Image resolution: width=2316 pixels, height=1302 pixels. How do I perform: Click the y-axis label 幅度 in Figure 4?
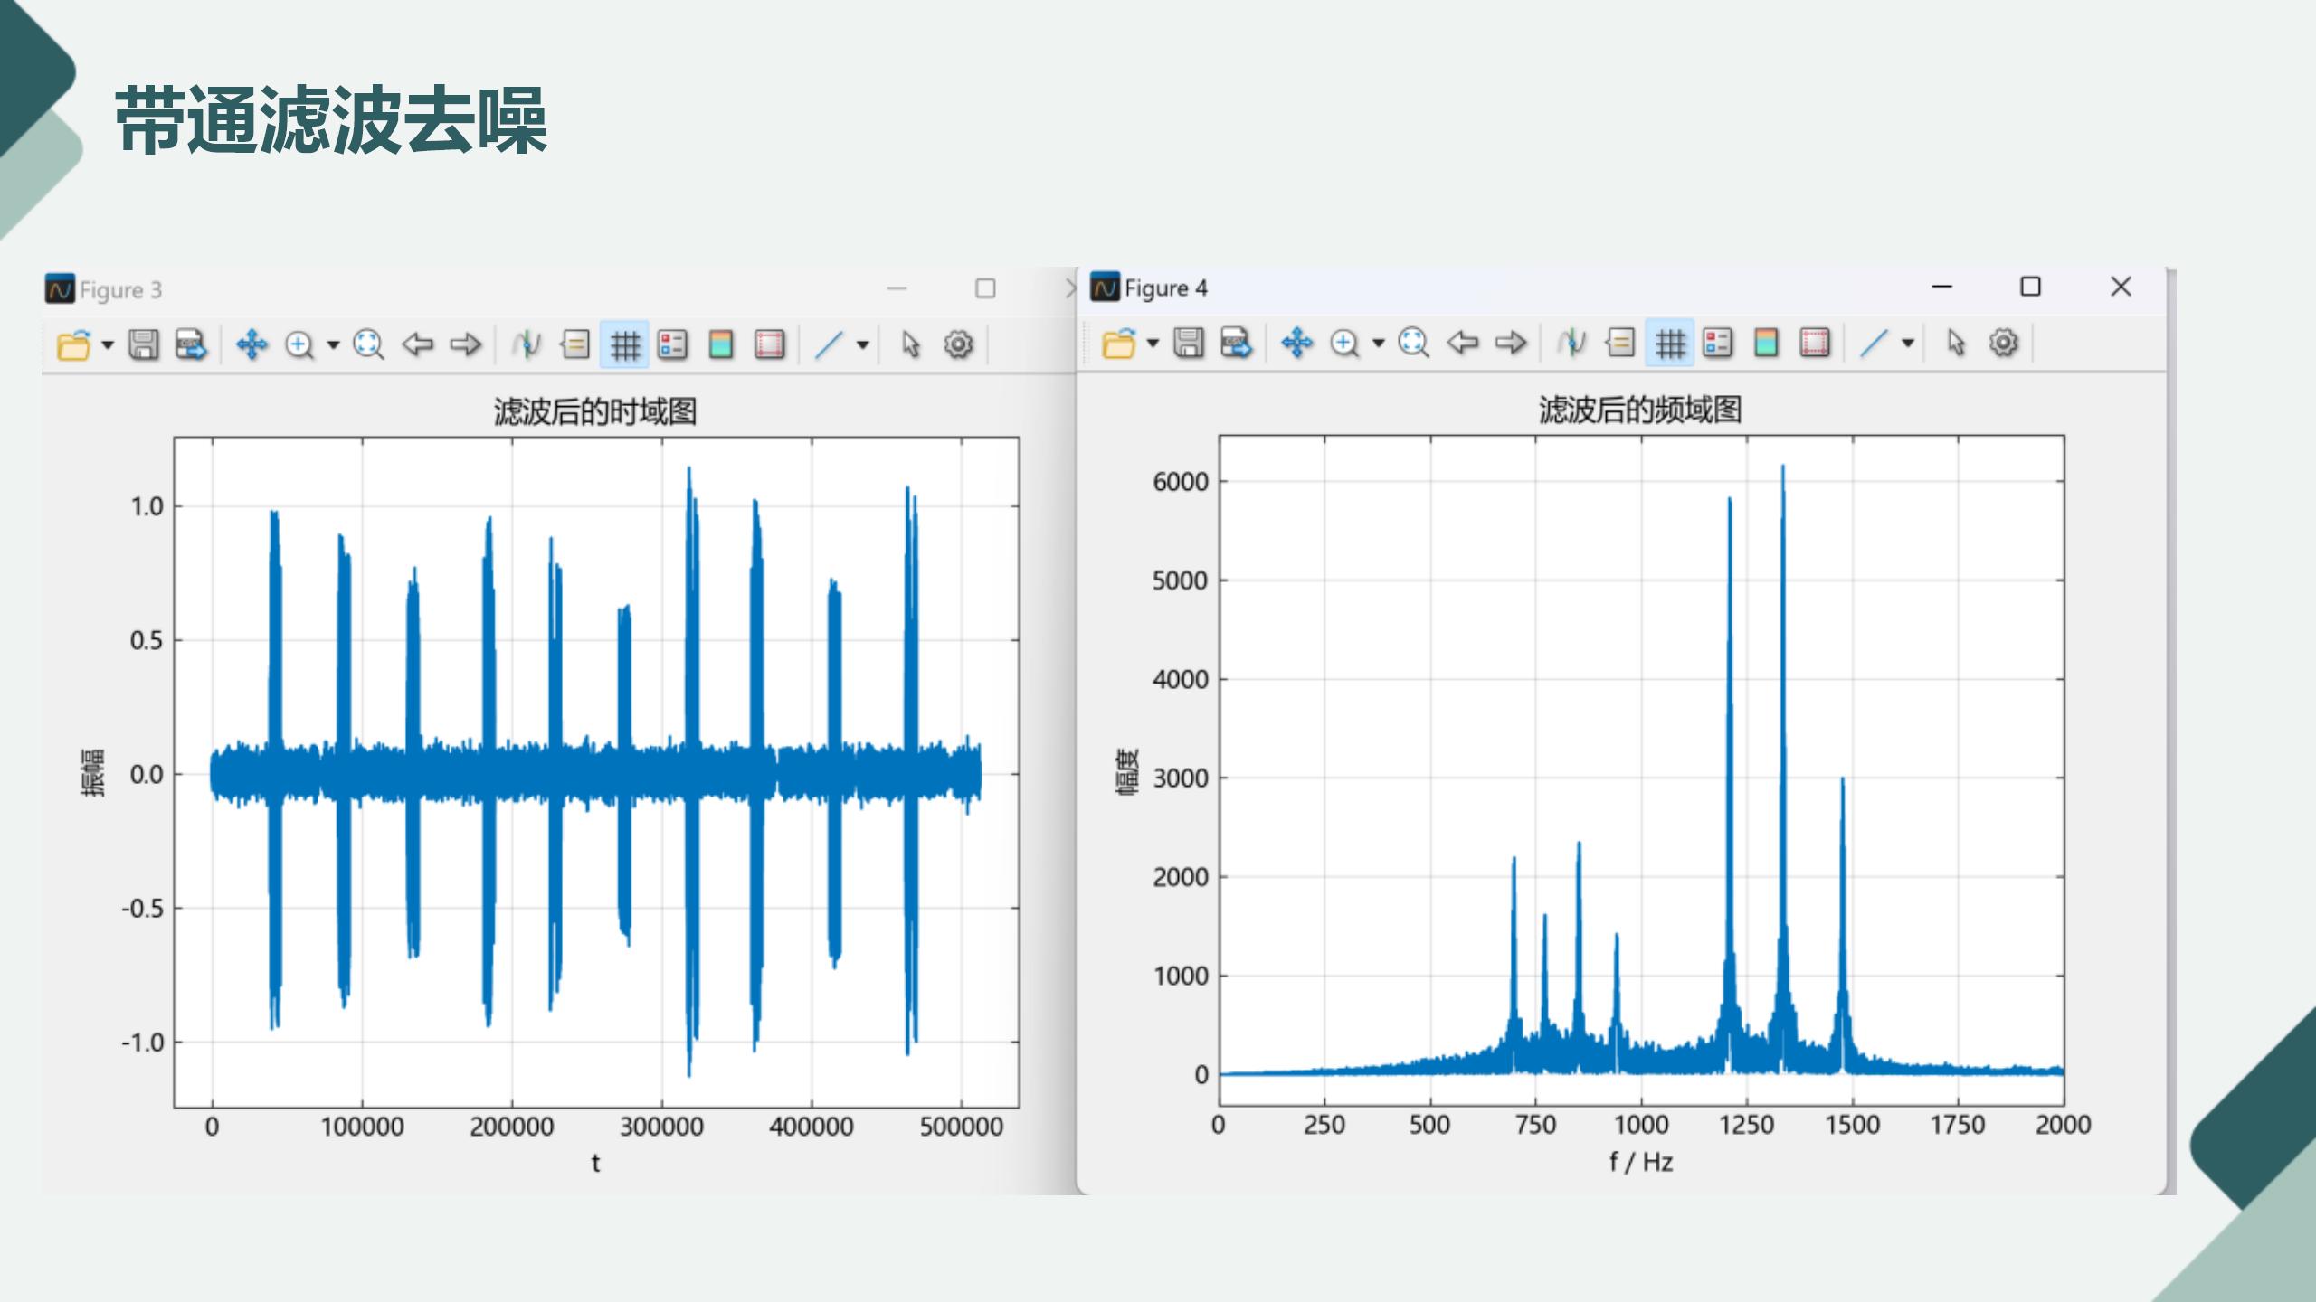pos(1126,771)
